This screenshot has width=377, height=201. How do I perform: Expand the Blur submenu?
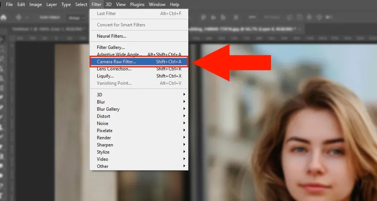pos(139,102)
